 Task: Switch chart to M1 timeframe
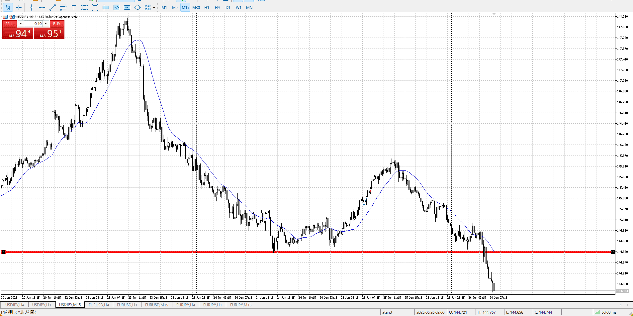[x=164, y=7]
